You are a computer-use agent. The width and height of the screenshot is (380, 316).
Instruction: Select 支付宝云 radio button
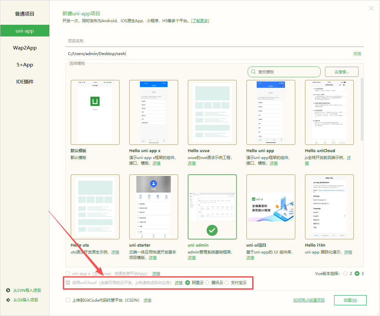click(x=227, y=283)
